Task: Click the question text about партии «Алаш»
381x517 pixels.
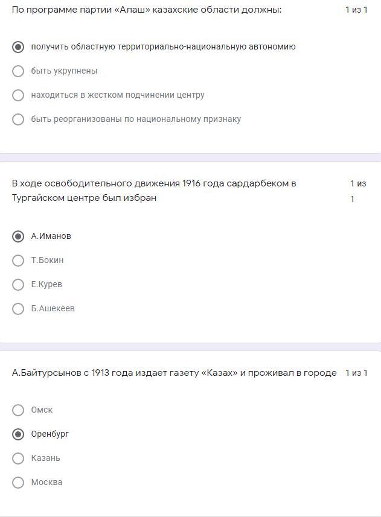Action: 147,10
